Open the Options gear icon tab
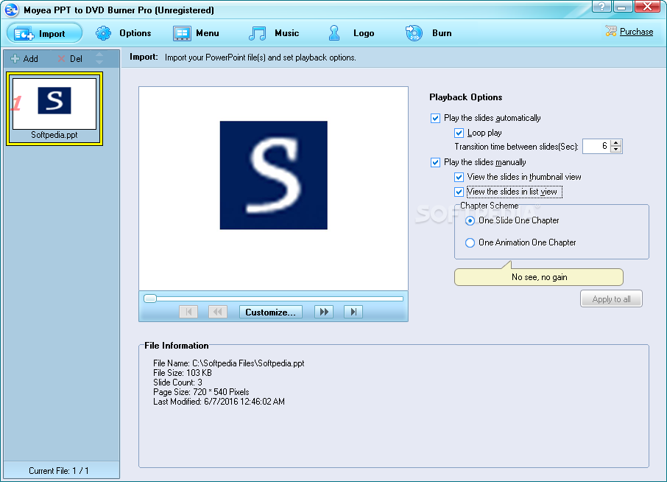 pos(103,33)
